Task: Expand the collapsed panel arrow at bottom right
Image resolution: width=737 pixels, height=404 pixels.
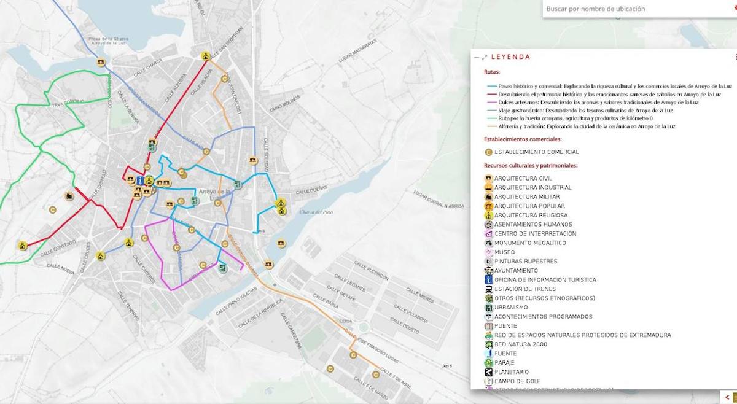Action: [x=727, y=397]
